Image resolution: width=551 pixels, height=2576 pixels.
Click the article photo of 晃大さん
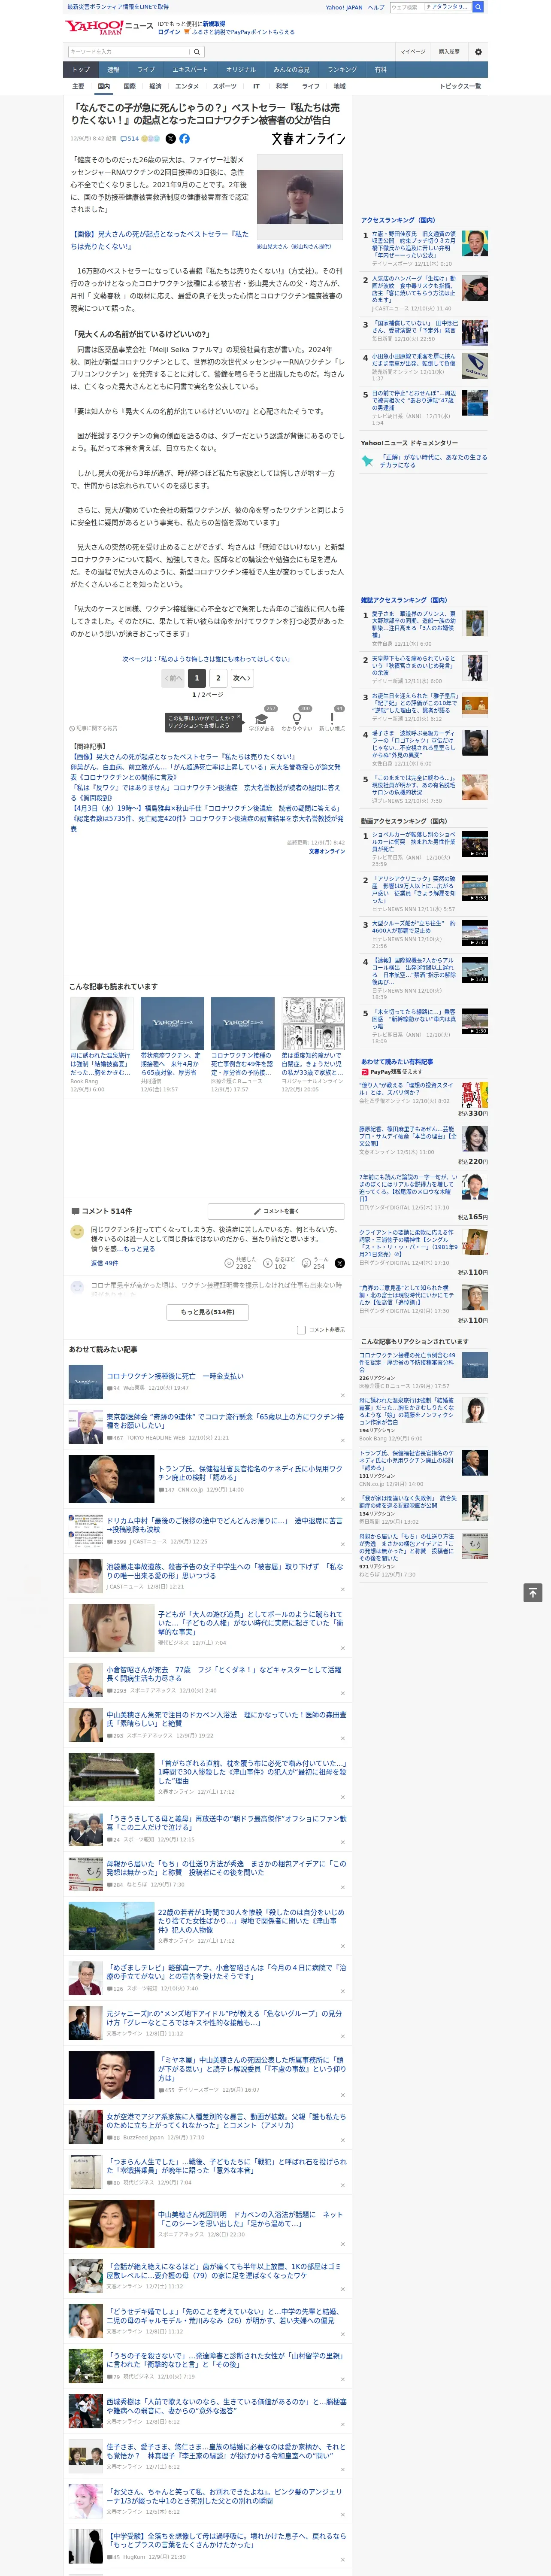point(300,197)
